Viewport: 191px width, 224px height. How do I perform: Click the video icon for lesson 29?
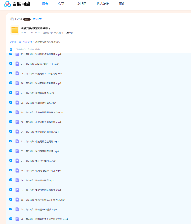tap(17, 112)
